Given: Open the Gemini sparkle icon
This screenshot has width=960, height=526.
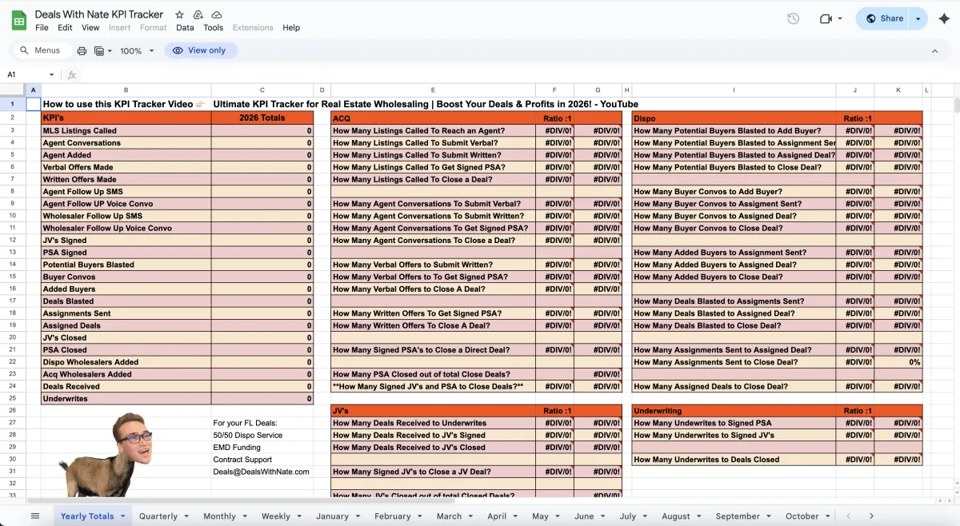Looking at the screenshot, I should [x=943, y=18].
